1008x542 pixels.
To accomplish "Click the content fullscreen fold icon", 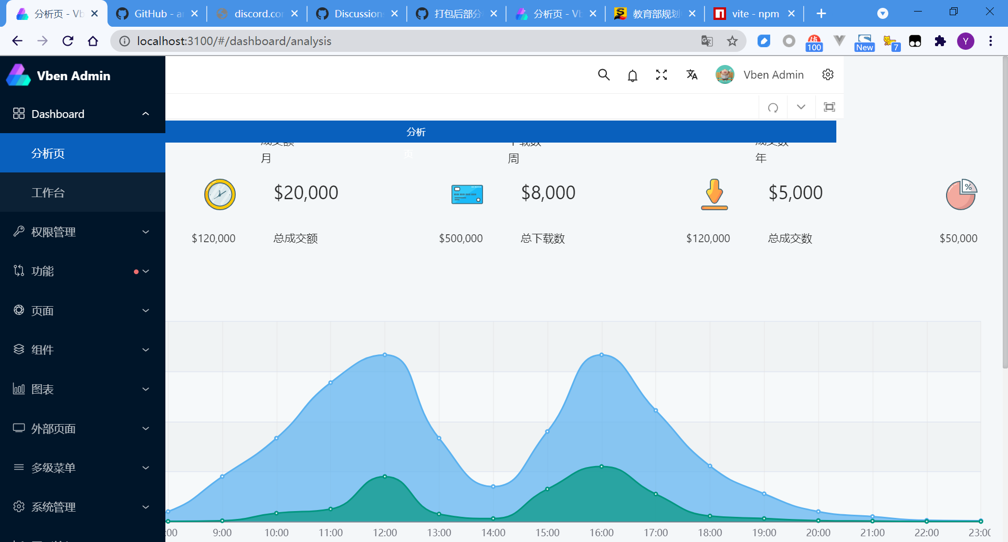I will (829, 107).
